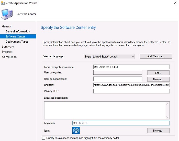179x141 pixels.
Task: Click the 'Selected language:' label
Action: [x=53, y=56]
